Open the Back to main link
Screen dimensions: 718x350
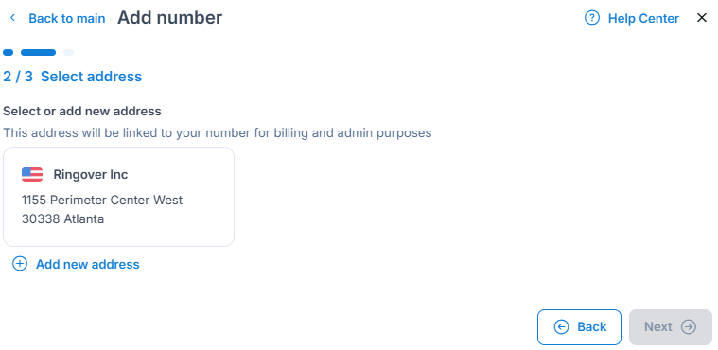coord(67,18)
